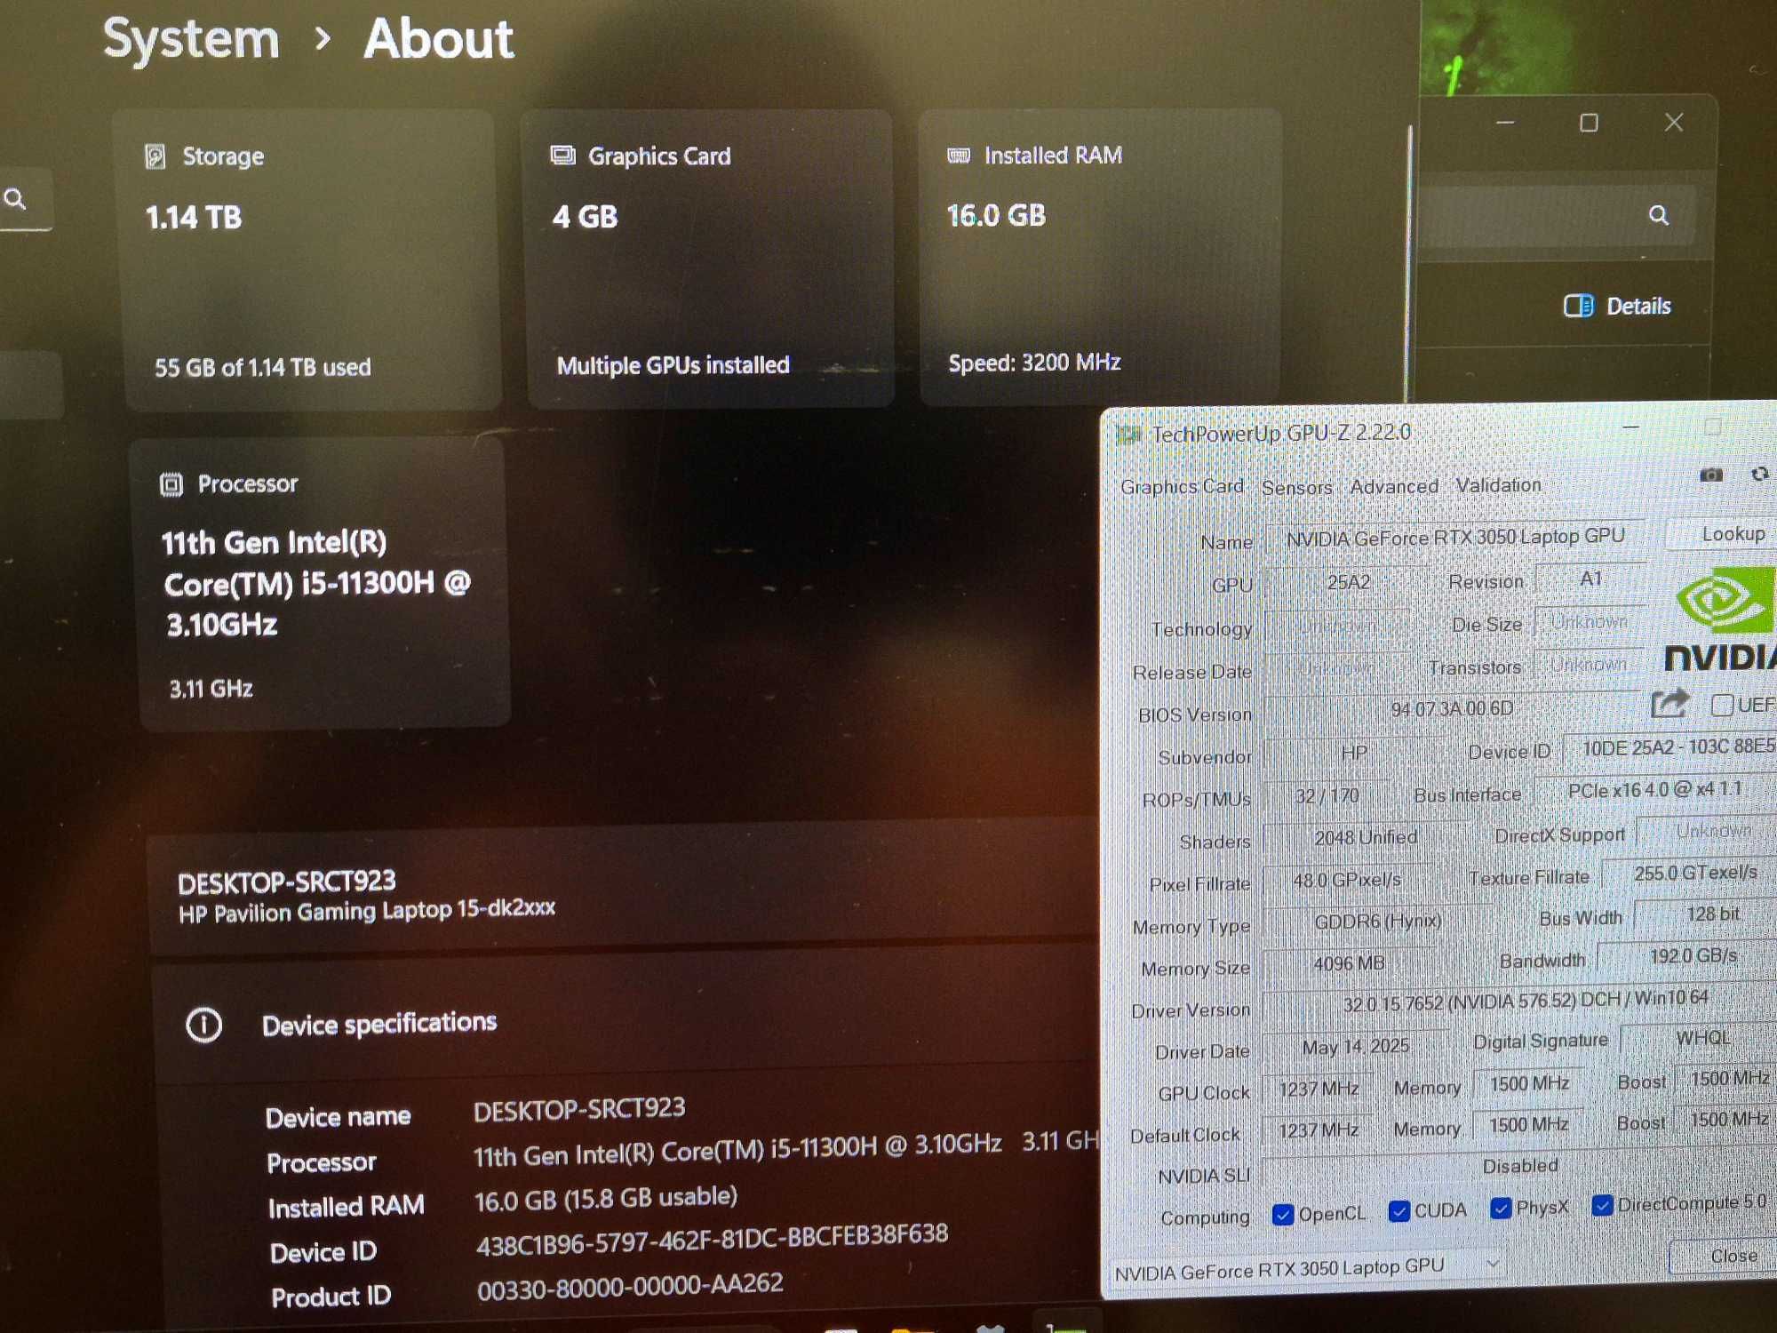Click the Device specifications info icon
Image resolution: width=1777 pixels, height=1333 pixels.
coord(203,1026)
